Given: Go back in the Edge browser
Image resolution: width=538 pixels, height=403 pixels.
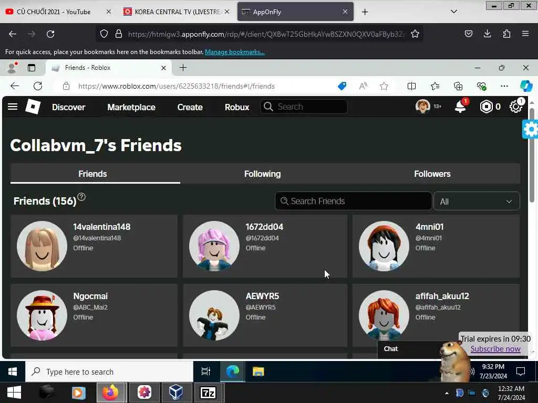Looking at the screenshot, I should (x=15, y=86).
